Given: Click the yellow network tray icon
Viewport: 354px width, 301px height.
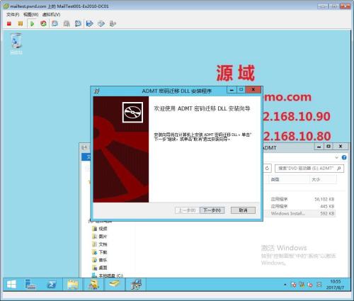Looking at the screenshot, I should pos(302,285).
